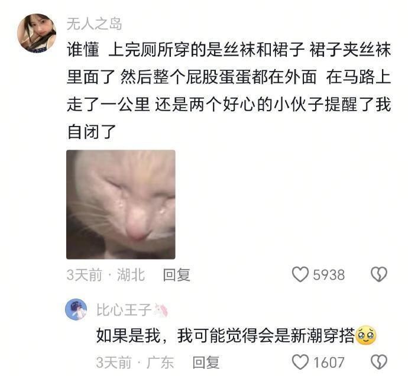Select reply text 如果是我，我可能觉得会是新潮穿搭
Image resolution: width=408 pixels, height=376 pixels.
[226, 335]
